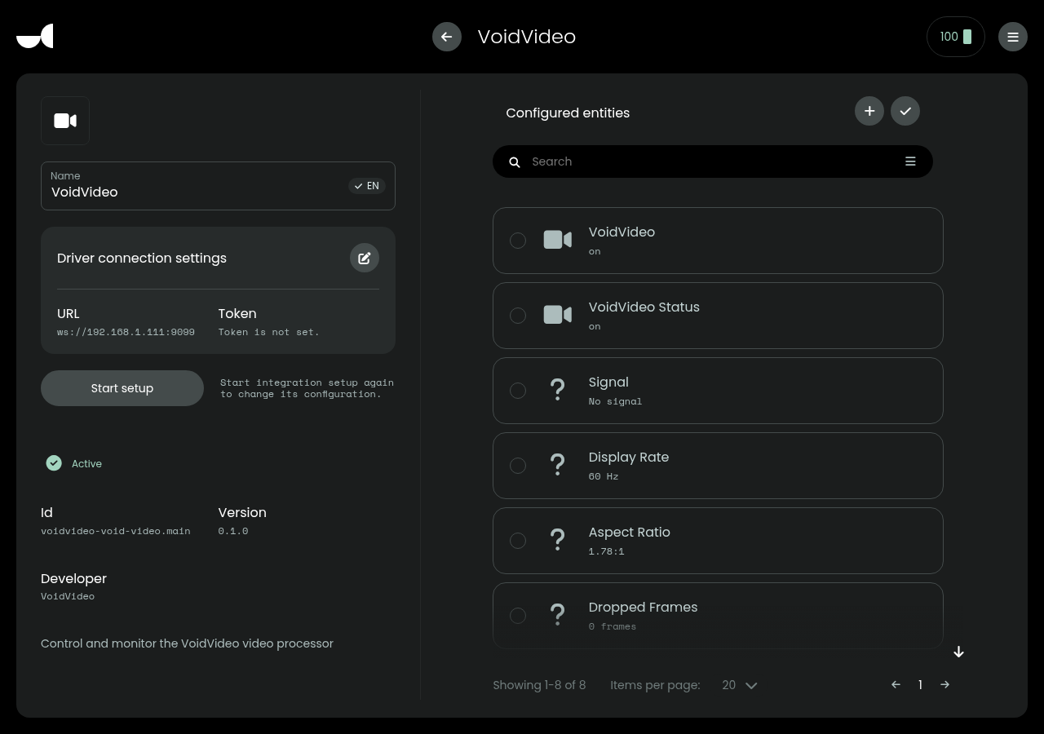
Task: Open the hamburger main menu
Action: (1013, 37)
